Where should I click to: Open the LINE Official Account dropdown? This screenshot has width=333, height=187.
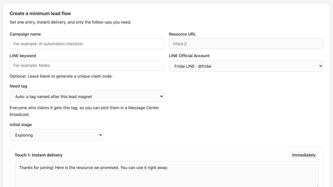246,66
